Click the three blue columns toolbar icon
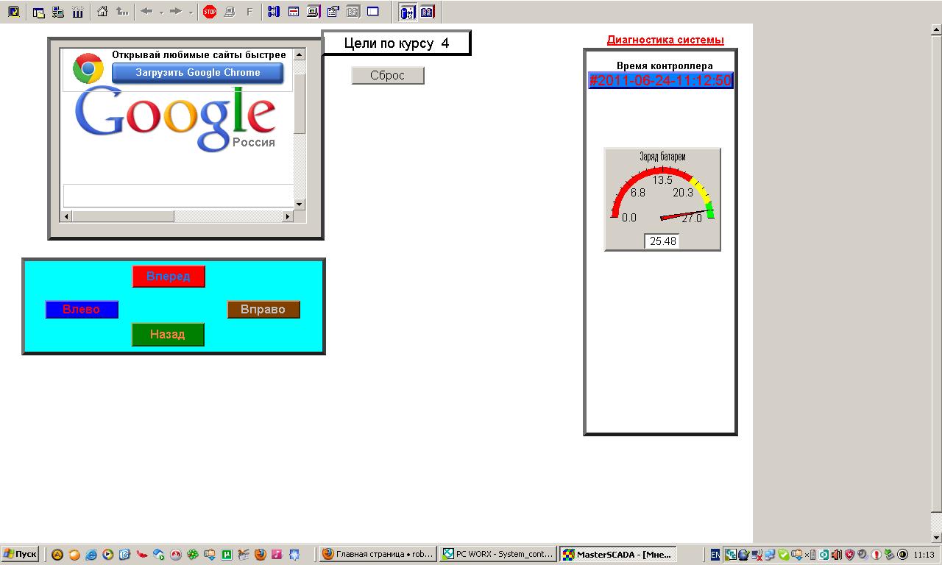This screenshot has width=942, height=565. tap(77, 12)
